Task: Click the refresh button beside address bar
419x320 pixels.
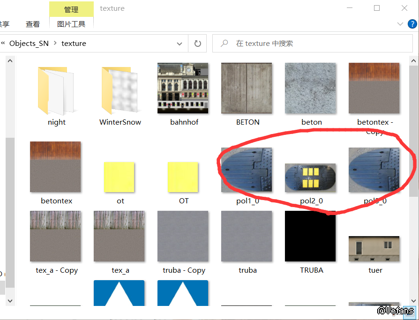Action: (x=198, y=44)
